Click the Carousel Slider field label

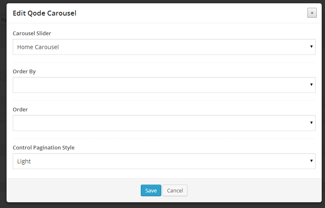pos(32,33)
